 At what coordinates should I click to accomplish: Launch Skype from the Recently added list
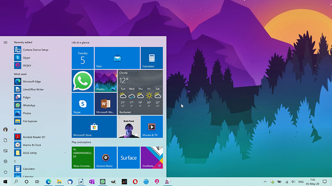click(40, 57)
